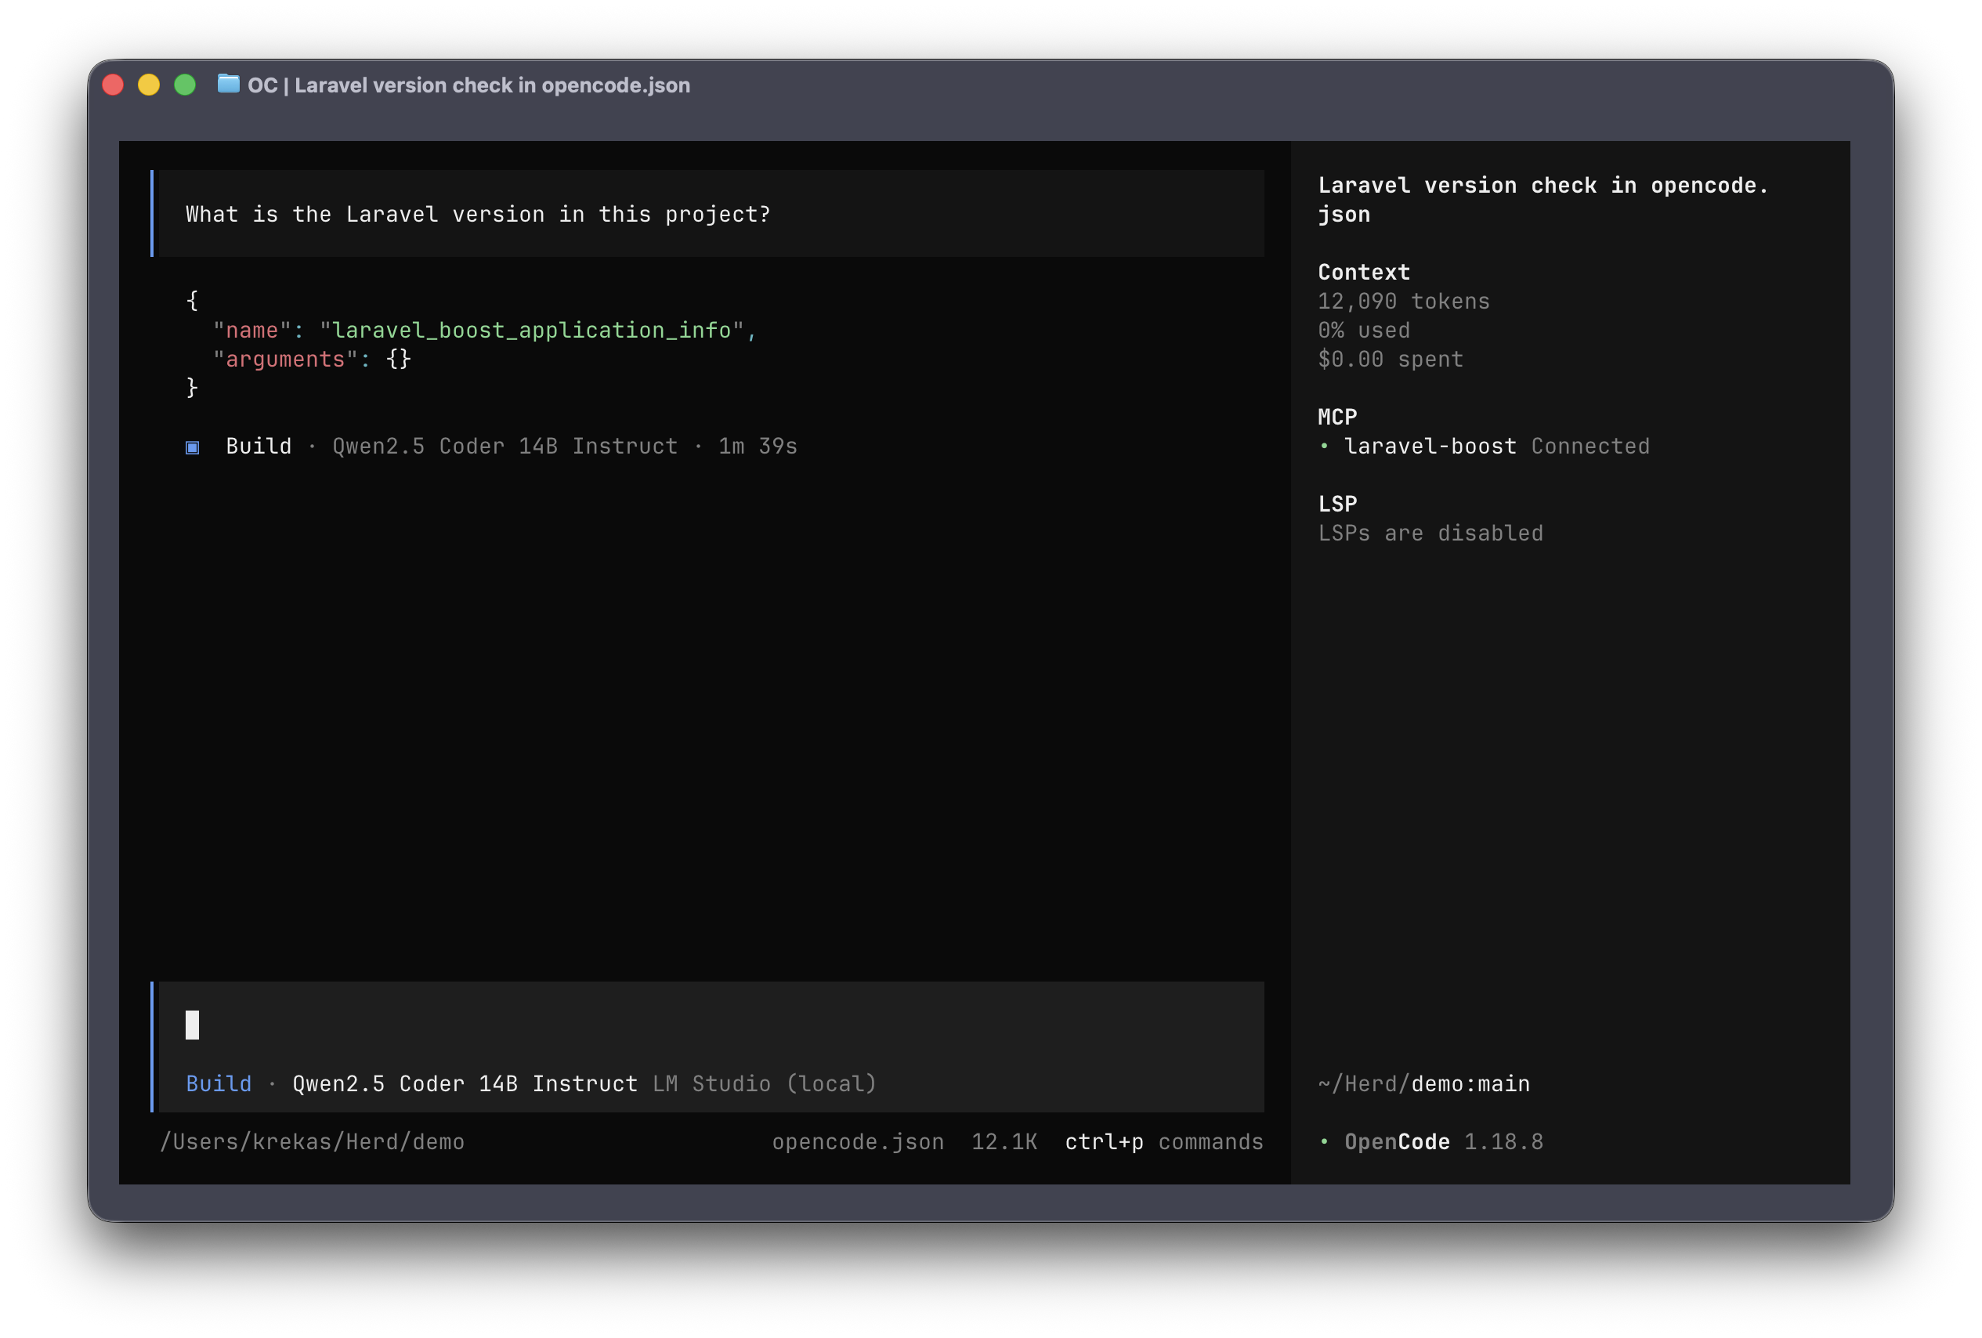Click the green maximize window button

(x=185, y=85)
